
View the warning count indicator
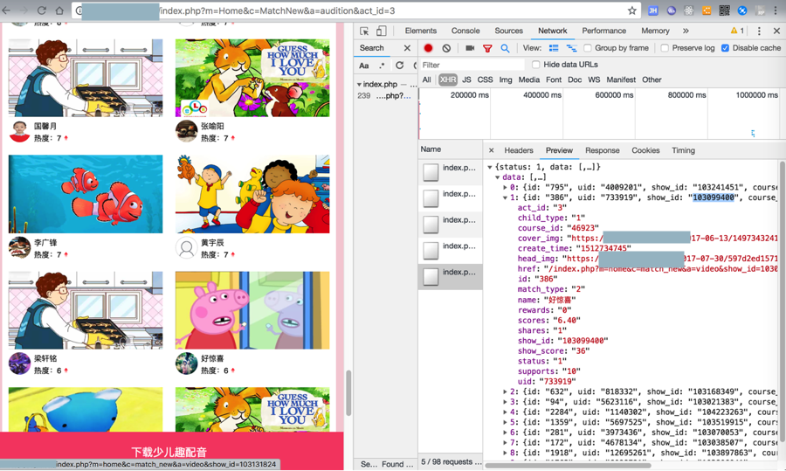pyautogui.click(x=737, y=31)
